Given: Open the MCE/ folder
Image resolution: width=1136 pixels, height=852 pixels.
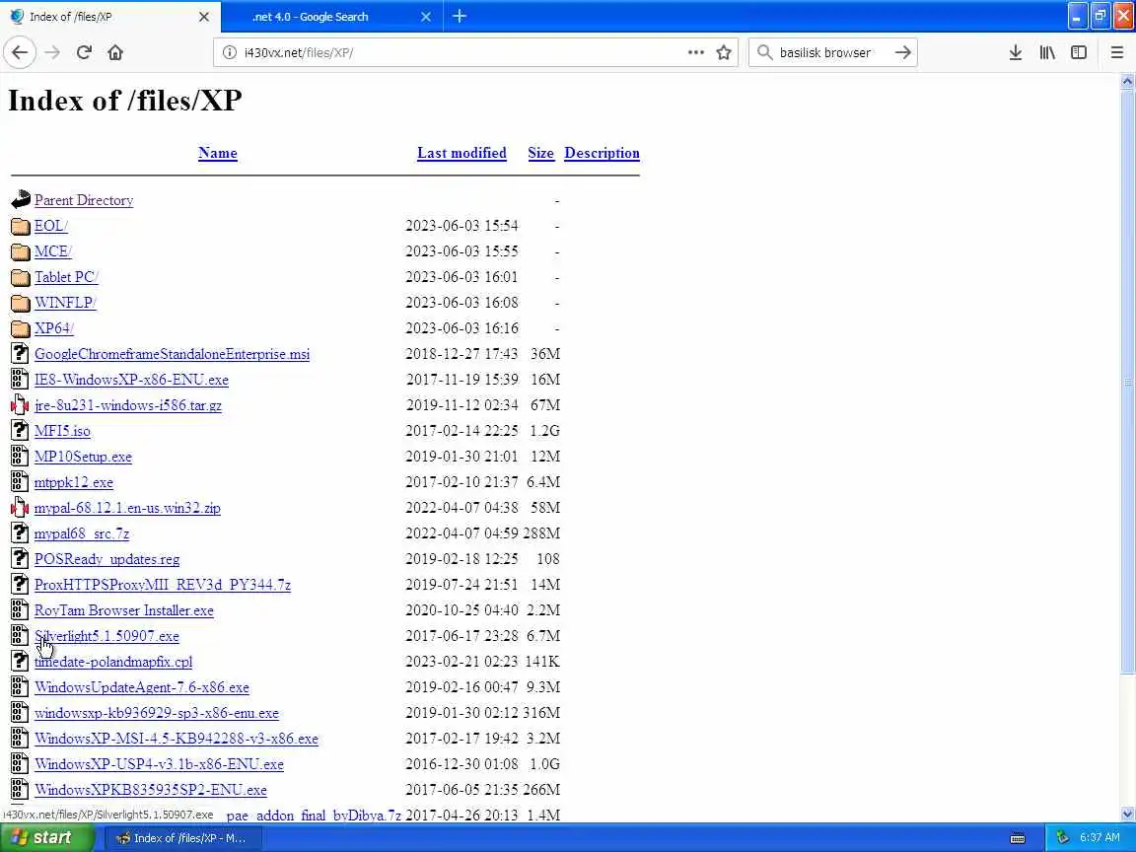Looking at the screenshot, I should coord(53,251).
